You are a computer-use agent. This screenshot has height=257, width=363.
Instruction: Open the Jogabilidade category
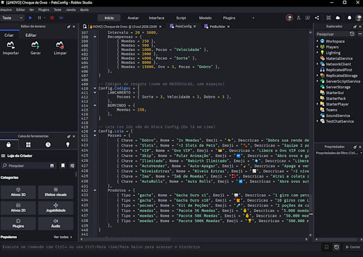click(x=56, y=208)
